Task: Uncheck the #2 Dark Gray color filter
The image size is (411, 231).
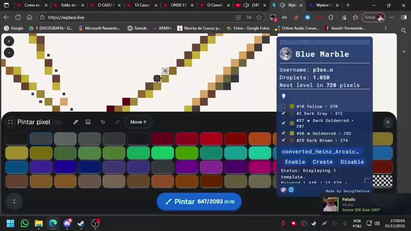Action: pyautogui.click(x=283, y=114)
